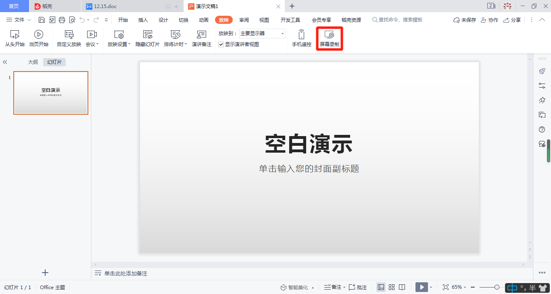Open 手机遥控 phone remote control
This screenshot has height=294, width=551.
tap(301, 35)
